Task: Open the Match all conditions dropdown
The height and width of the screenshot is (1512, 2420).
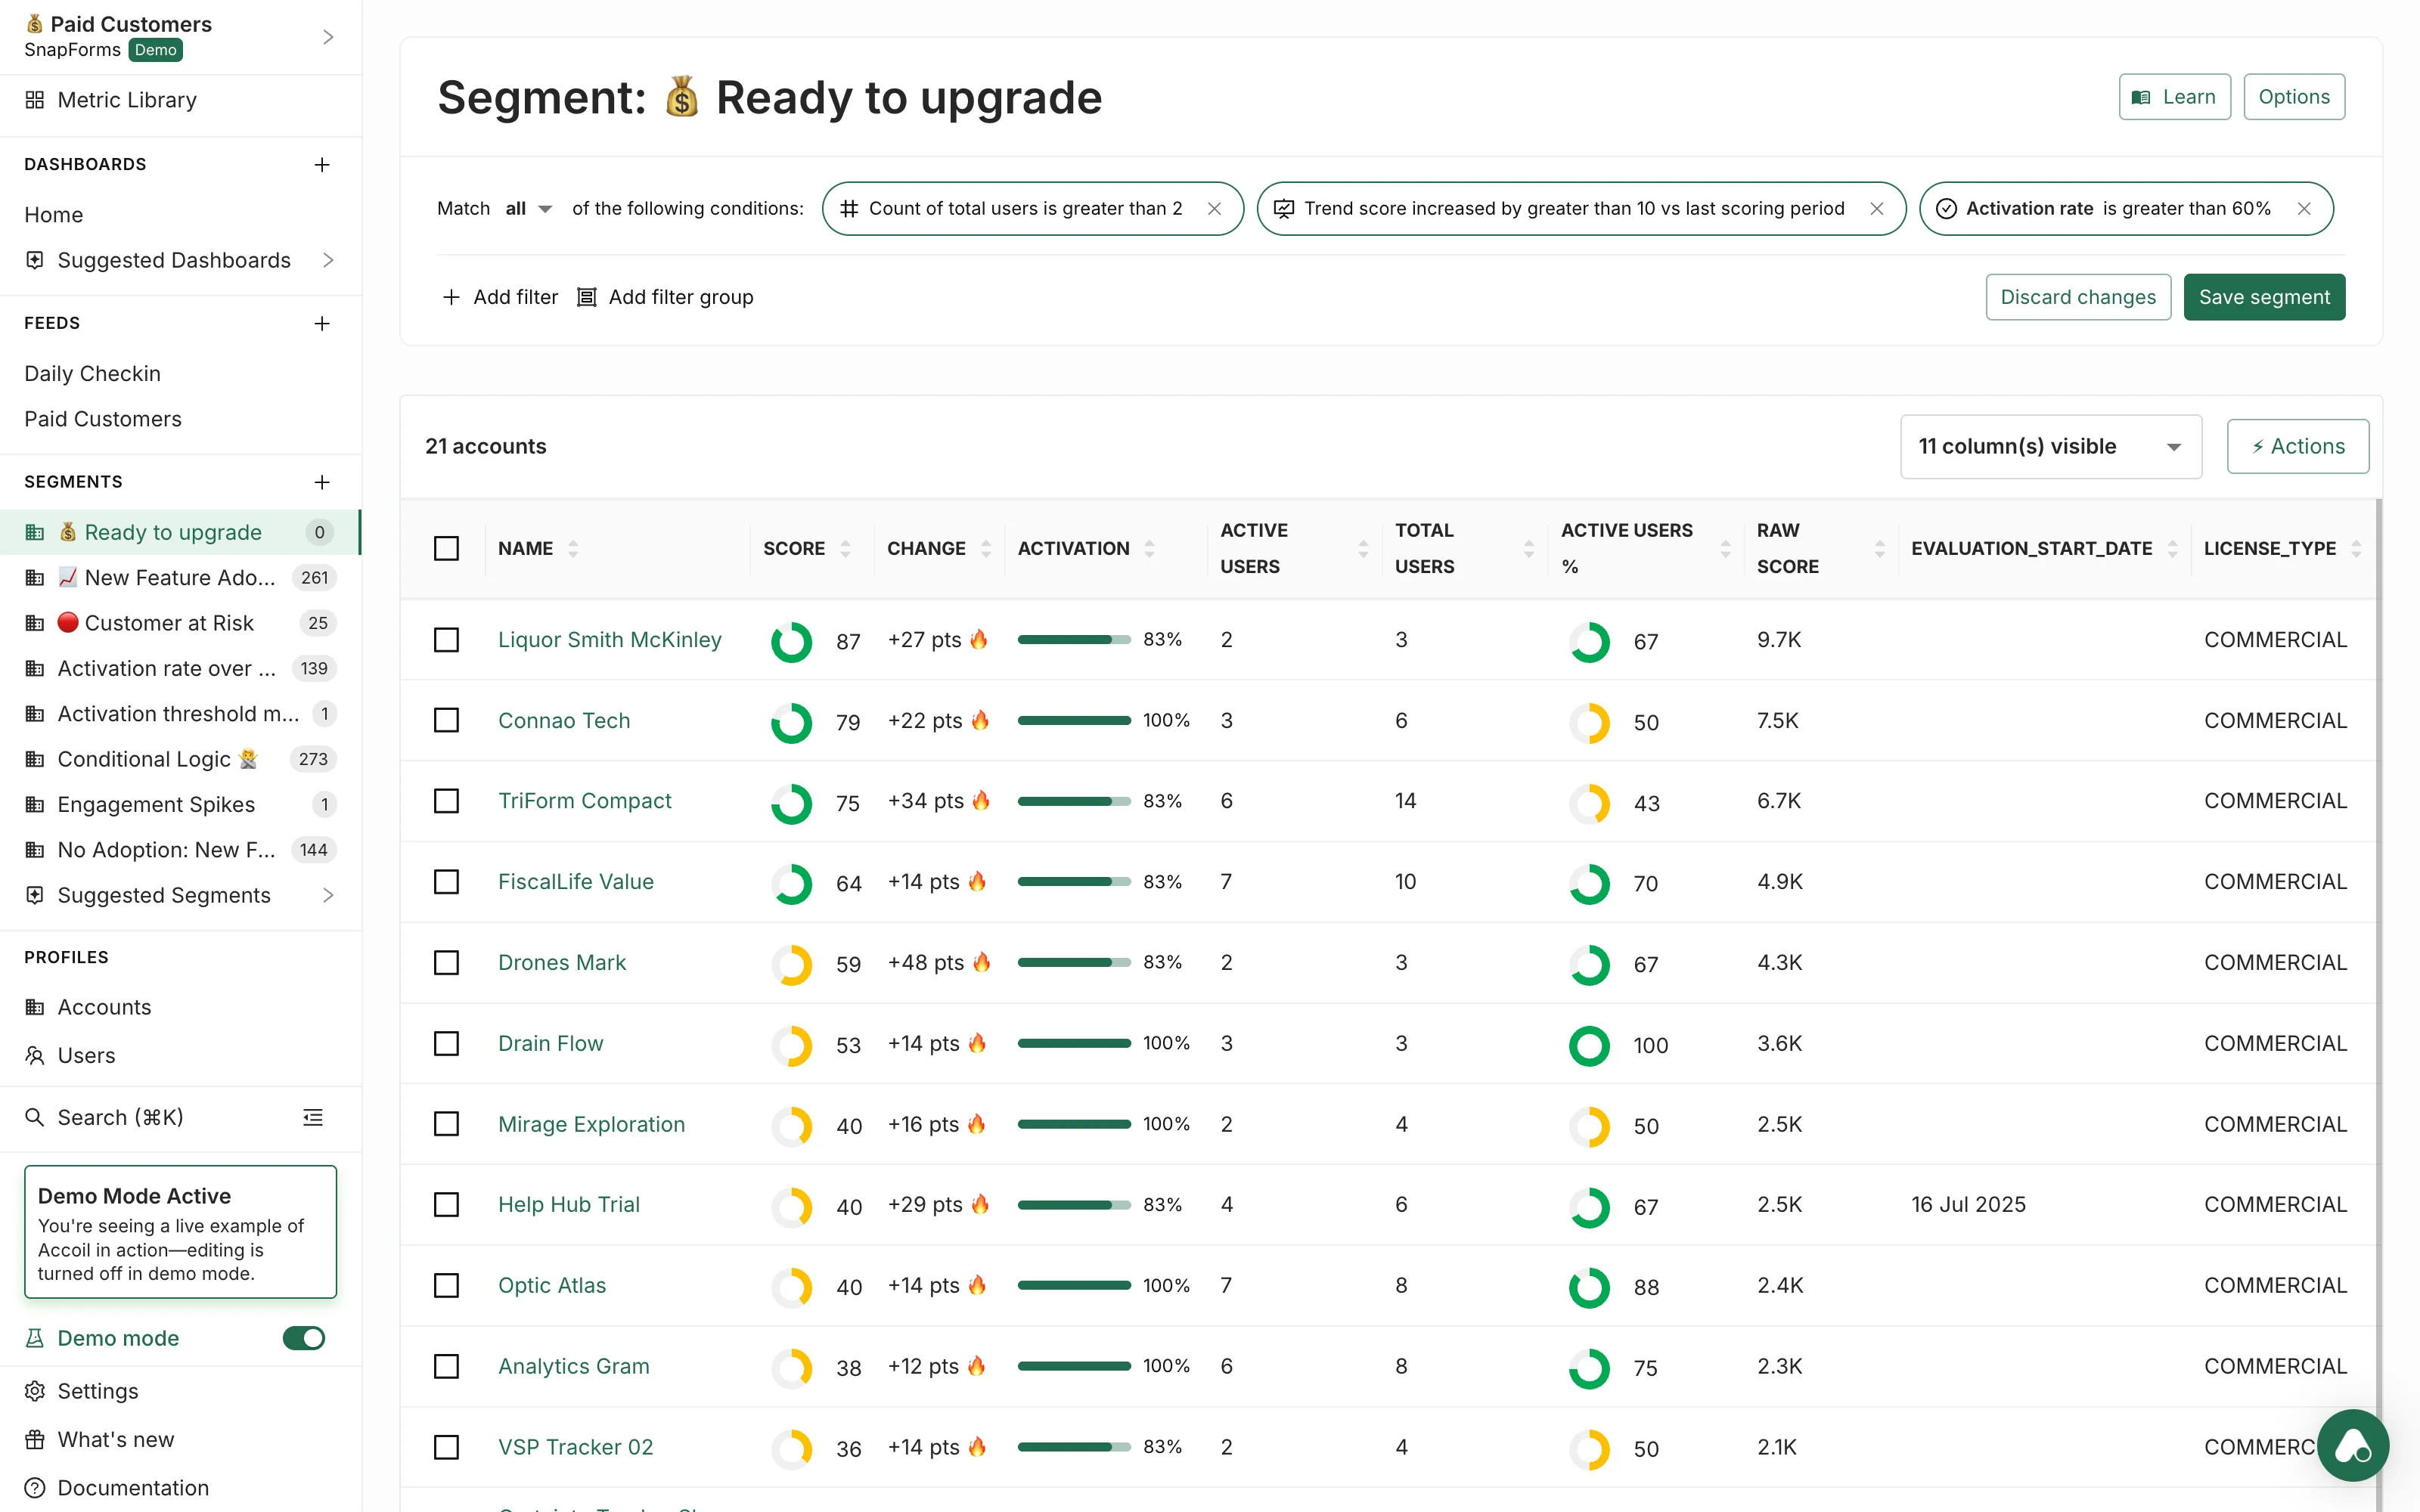Action: pyautogui.click(x=529, y=208)
